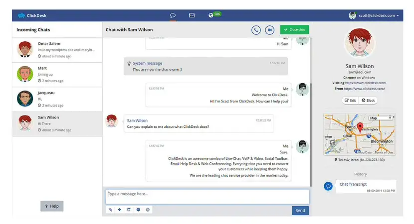The height and width of the screenshot is (224, 414).
Task: Open the chats tab in top bar
Action: coord(173,15)
